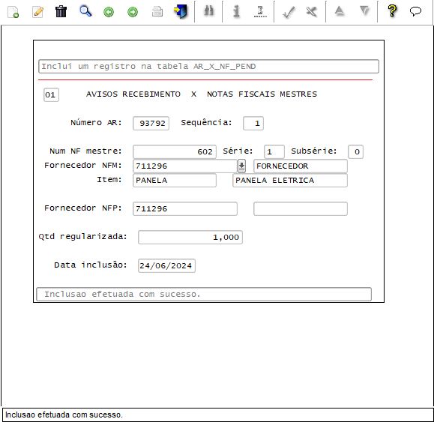
Task: Click the 'Inclui um registro na tabela' description box
Action: click(208, 67)
